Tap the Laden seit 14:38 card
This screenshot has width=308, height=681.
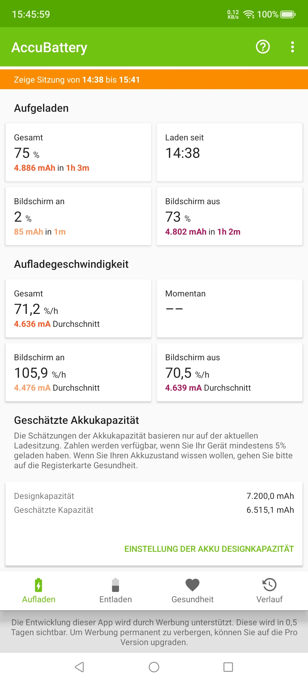(x=229, y=152)
